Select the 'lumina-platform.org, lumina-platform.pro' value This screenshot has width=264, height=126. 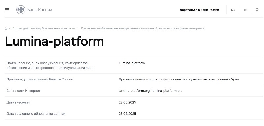click(x=151, y=91)
